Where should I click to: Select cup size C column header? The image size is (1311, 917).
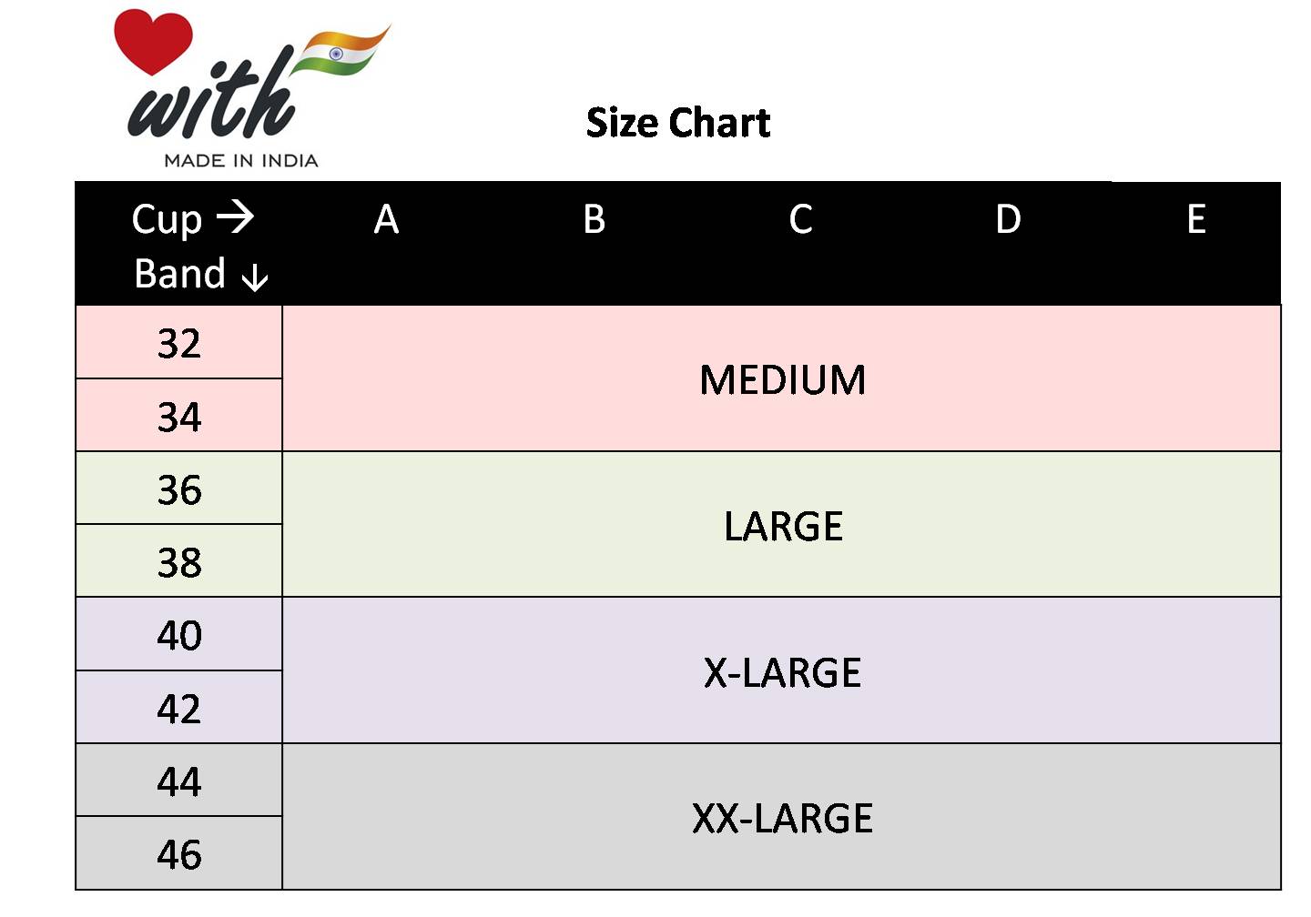click(800, 219)
